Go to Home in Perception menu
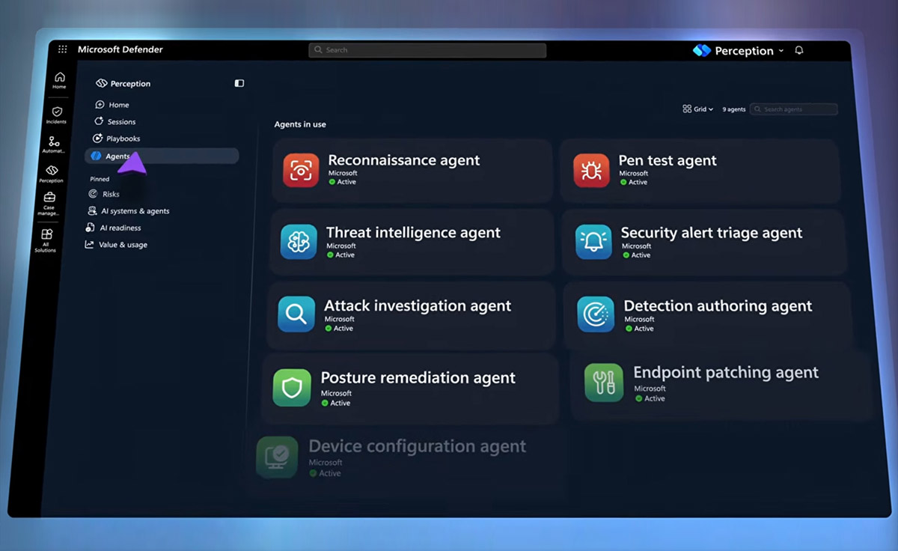The width and height of the screenshot is (898, 551). pyautogui.click(x=112, y=105)
